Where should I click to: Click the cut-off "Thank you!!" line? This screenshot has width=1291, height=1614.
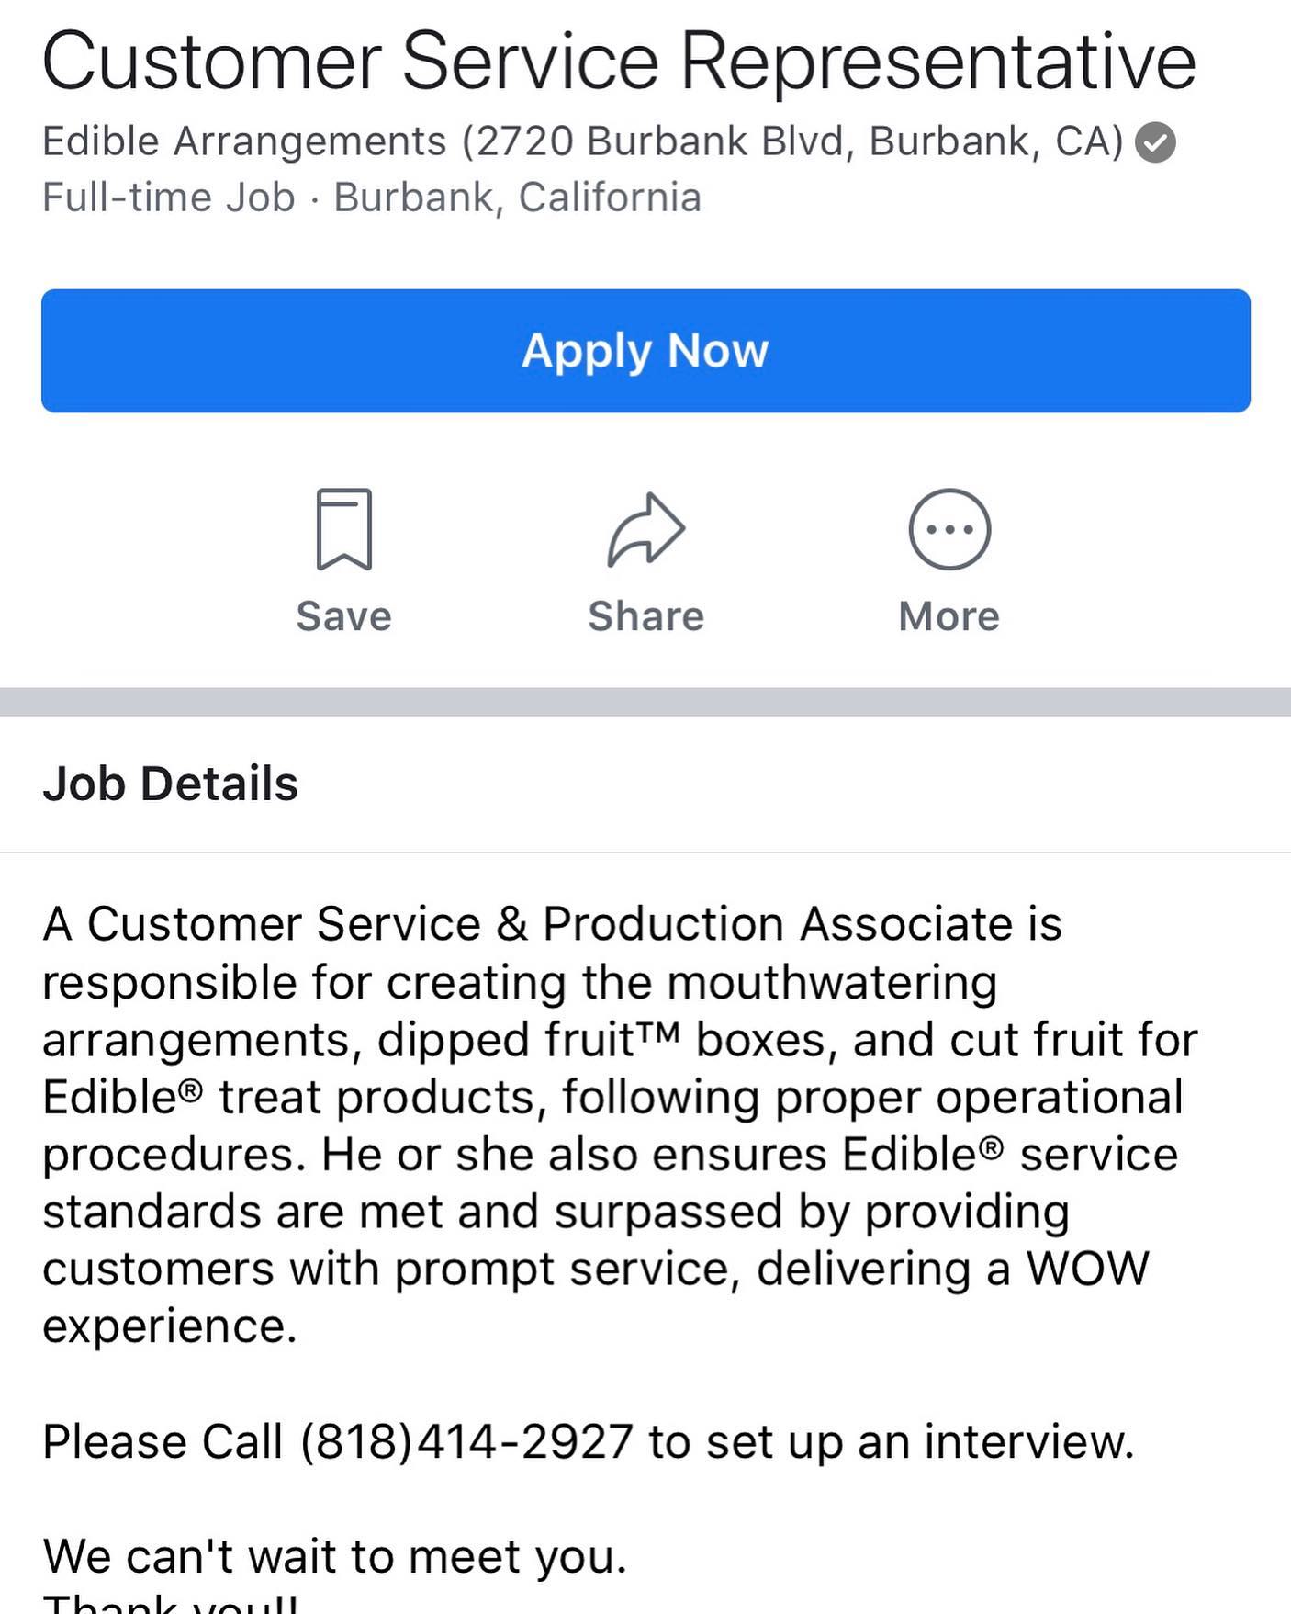click(x=171, y=1603)
